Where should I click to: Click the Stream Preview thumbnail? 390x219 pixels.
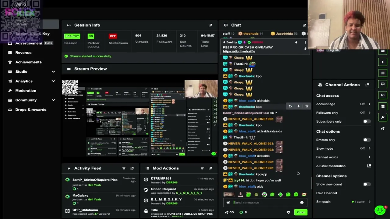(x=140, y=118)
